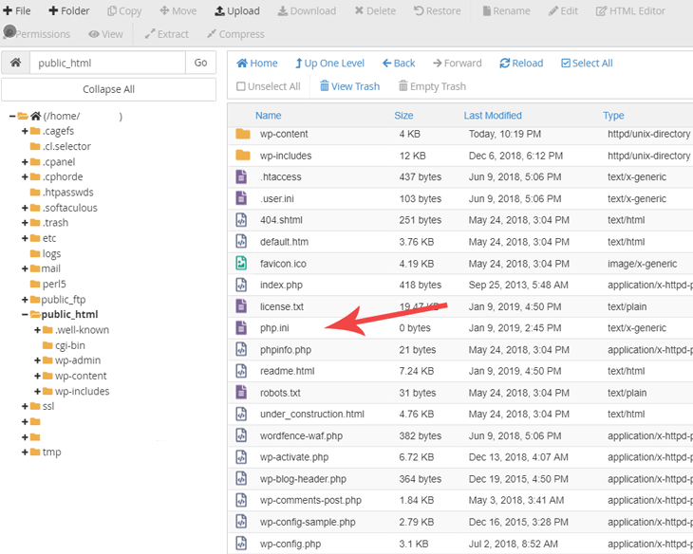Sort files by the Size column
The image size is (693, 554).
403,116
